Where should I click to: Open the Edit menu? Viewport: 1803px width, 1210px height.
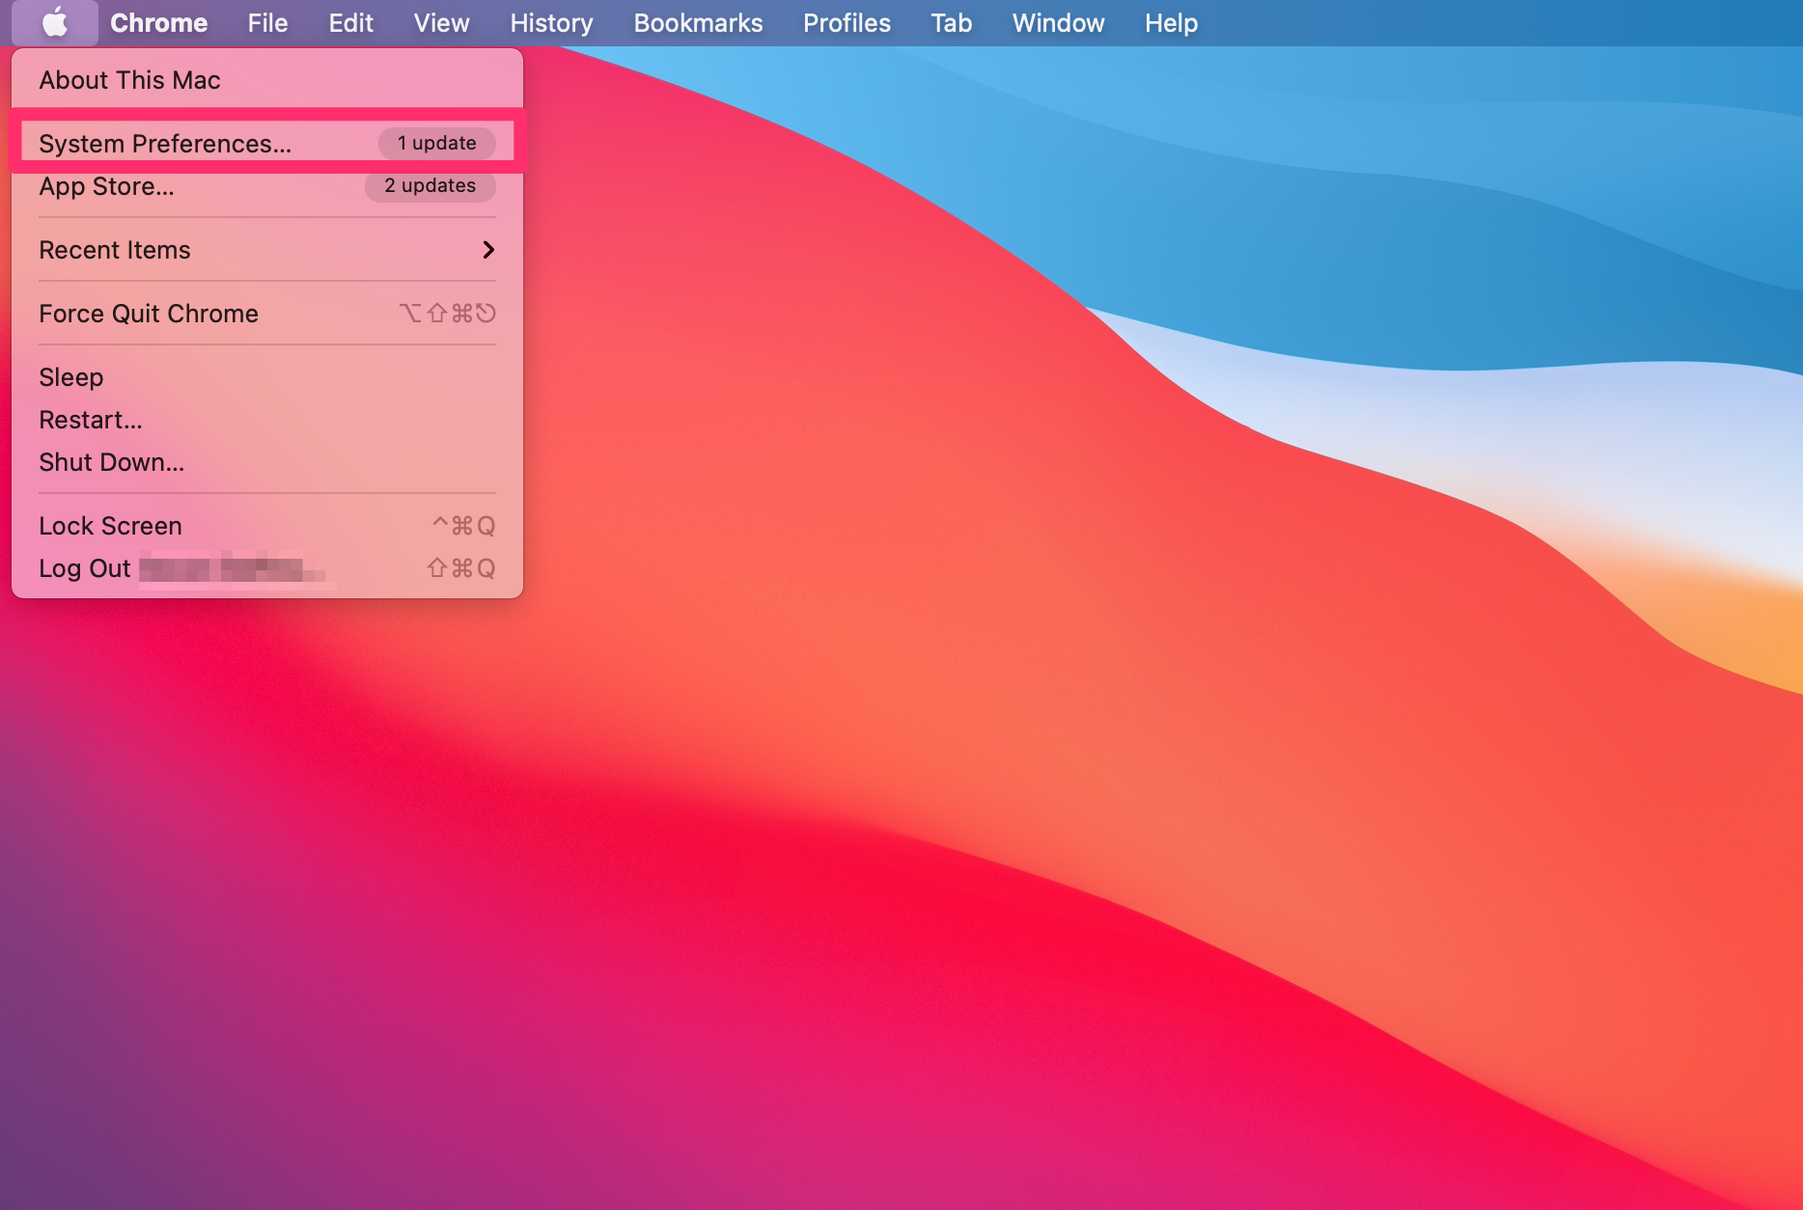(x=350, y=22)
